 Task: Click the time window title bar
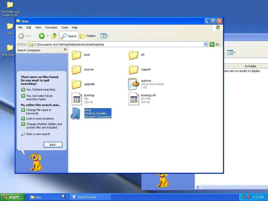tap(111, 21)
